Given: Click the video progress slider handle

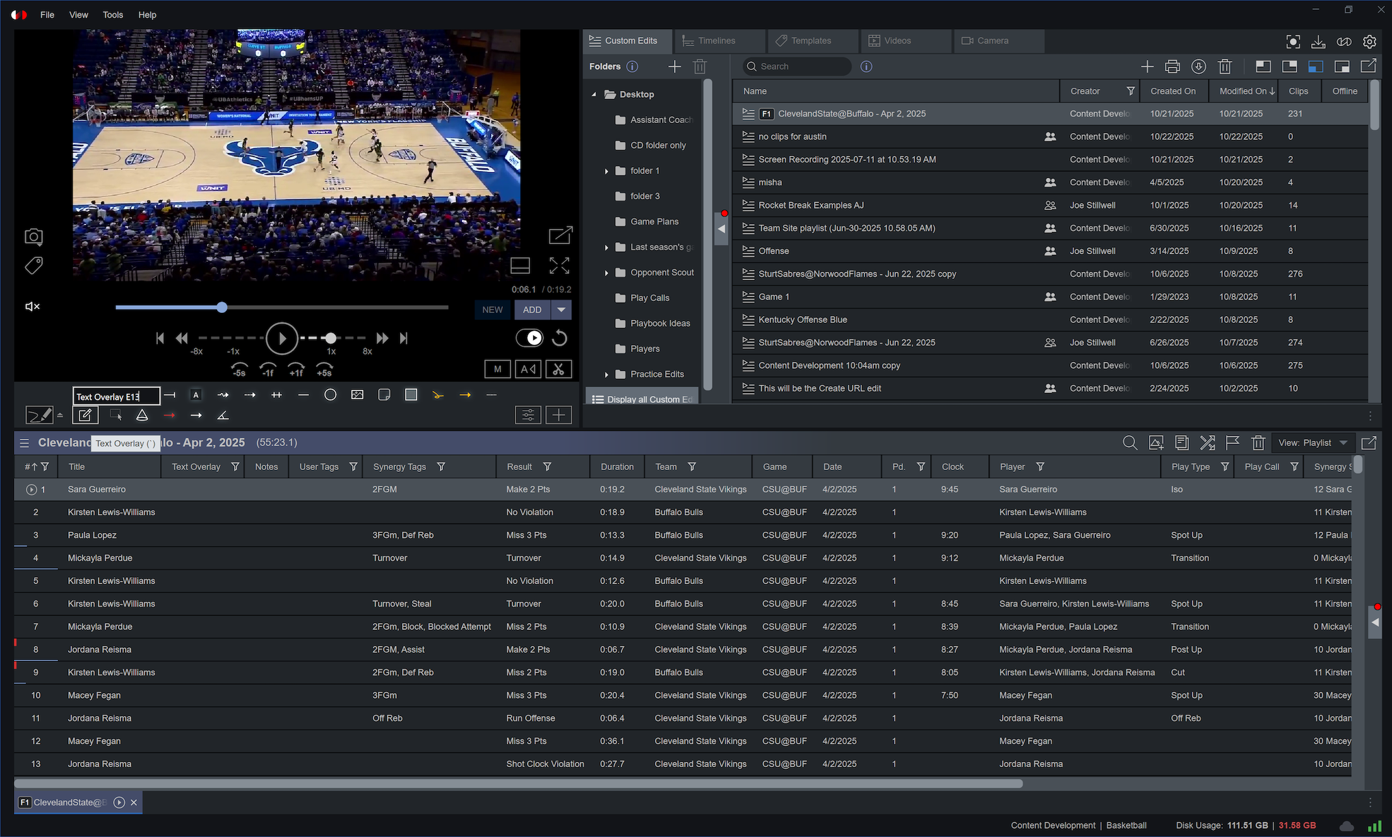Looking at the screenshot, I should point(221,308).
